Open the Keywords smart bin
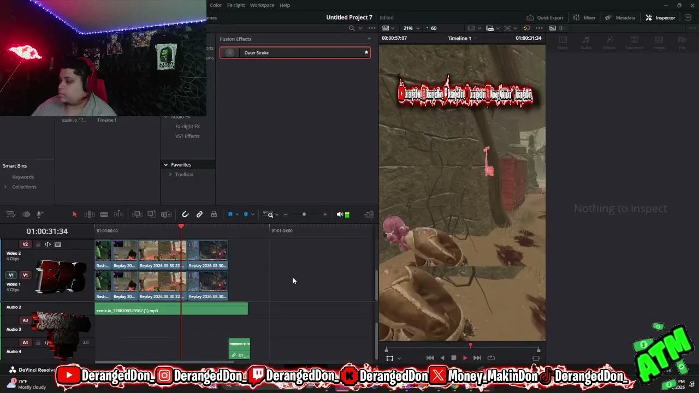This screenshot has height=393, width=699. coord(23,177)
